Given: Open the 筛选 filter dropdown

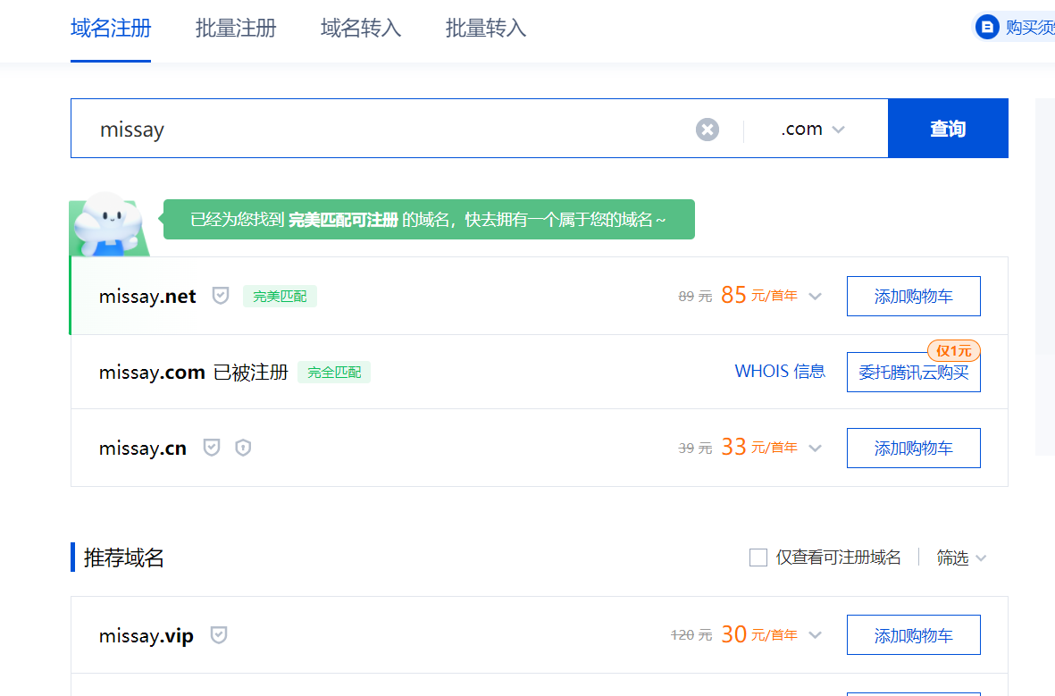Looking at the screenshot, I should (x=961, y=558).
